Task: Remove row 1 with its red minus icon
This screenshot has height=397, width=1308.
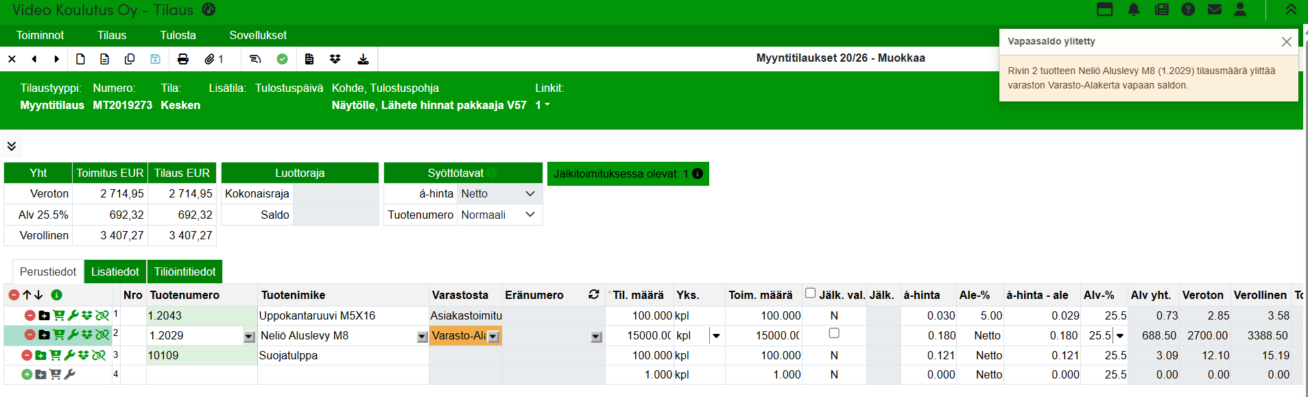Action: pos(29,315)
